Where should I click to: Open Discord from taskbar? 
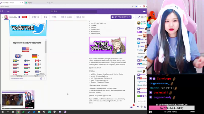click(60, 112)
